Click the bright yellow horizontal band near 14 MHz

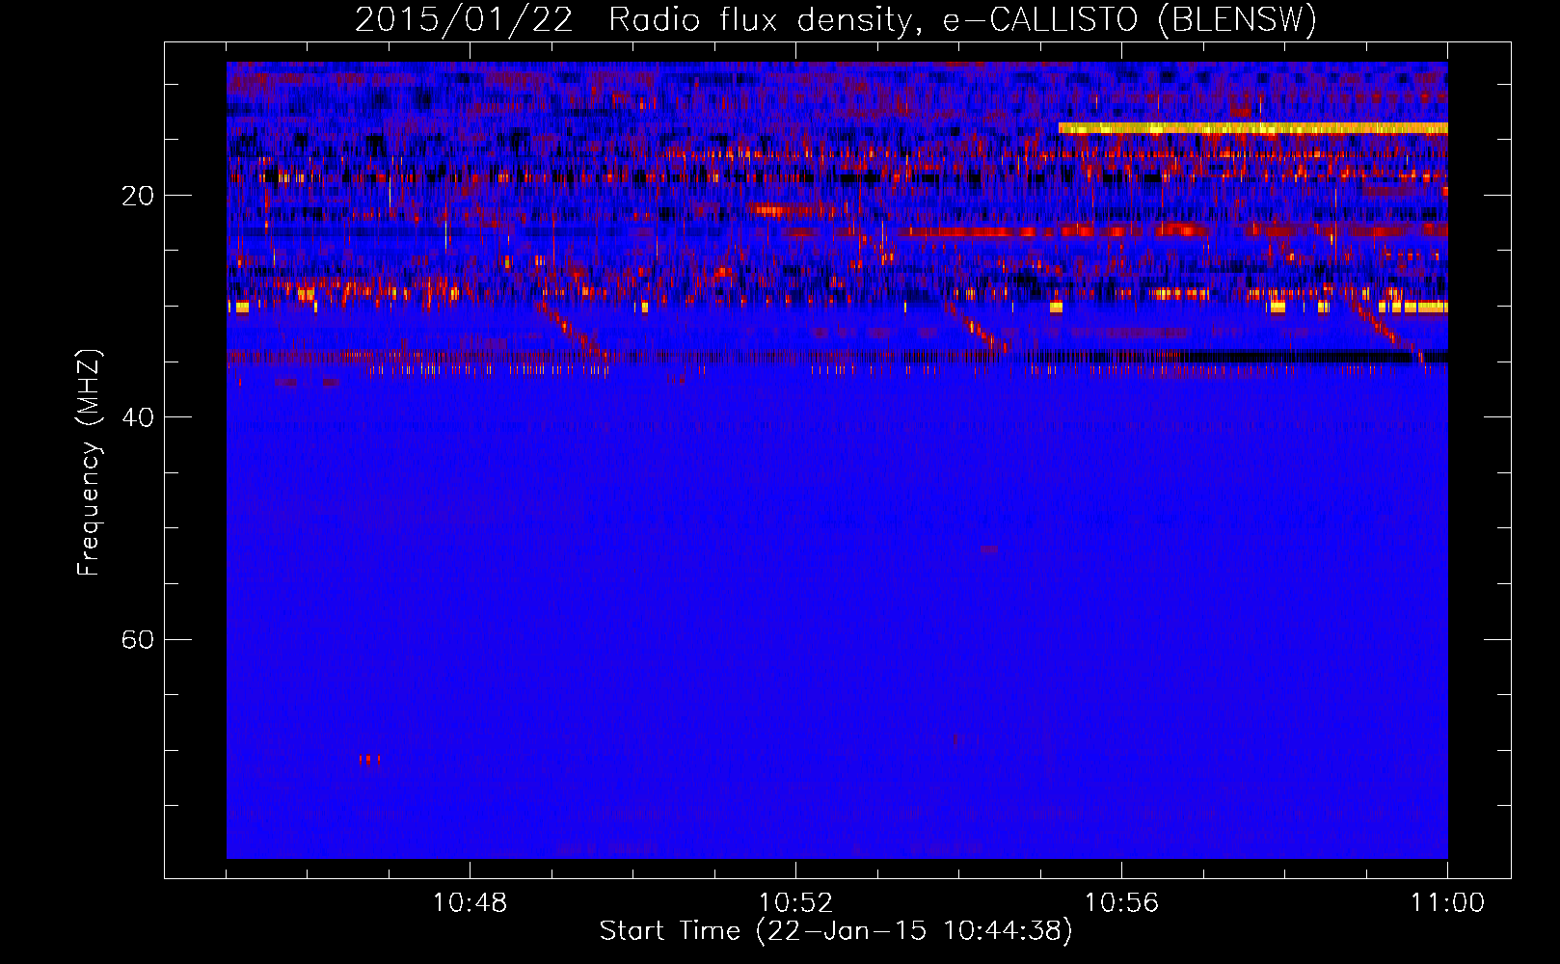tap(1252, 128)
